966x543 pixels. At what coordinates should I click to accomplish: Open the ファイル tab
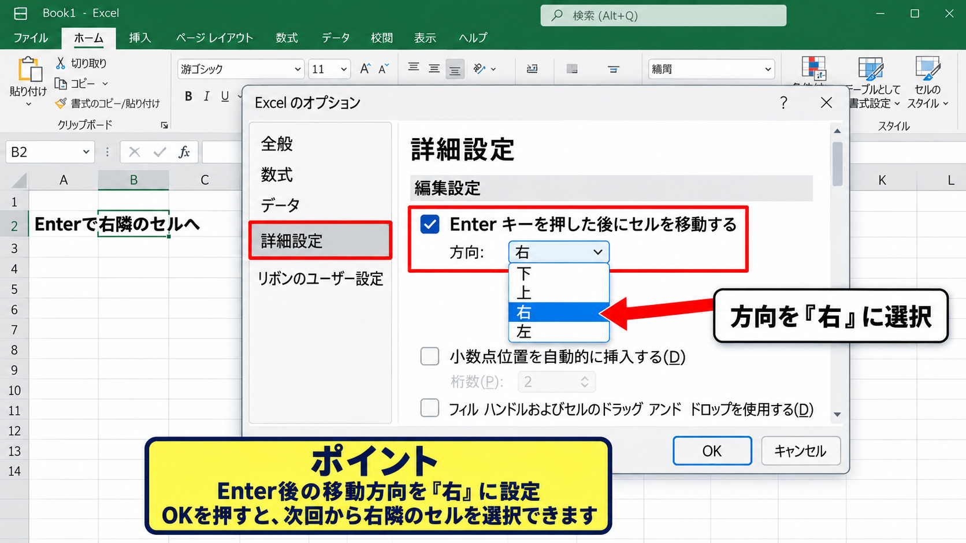click(31, 38)
